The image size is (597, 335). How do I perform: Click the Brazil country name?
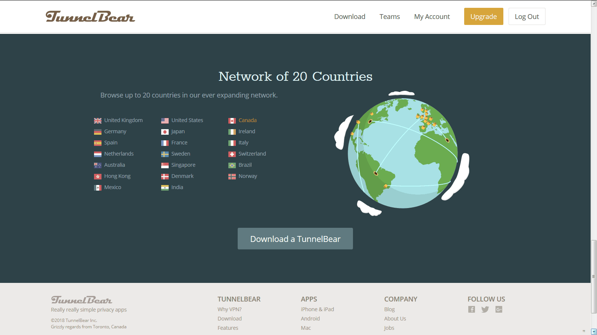pyautogui.click(x=245, y=165)
